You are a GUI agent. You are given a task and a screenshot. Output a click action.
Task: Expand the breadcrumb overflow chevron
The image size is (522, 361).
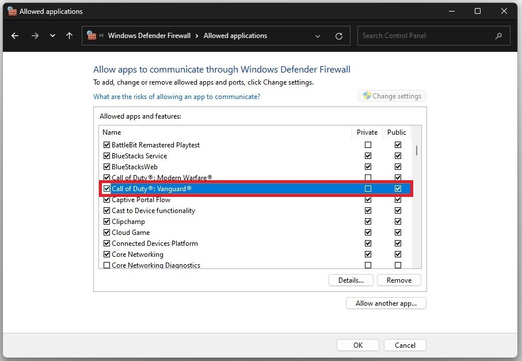point(102,36)
